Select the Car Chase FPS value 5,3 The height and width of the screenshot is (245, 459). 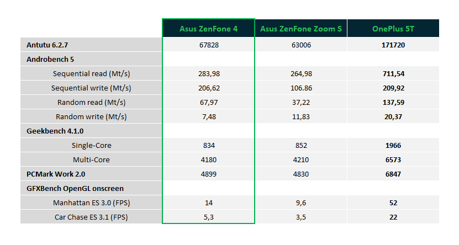coord(208,217)
